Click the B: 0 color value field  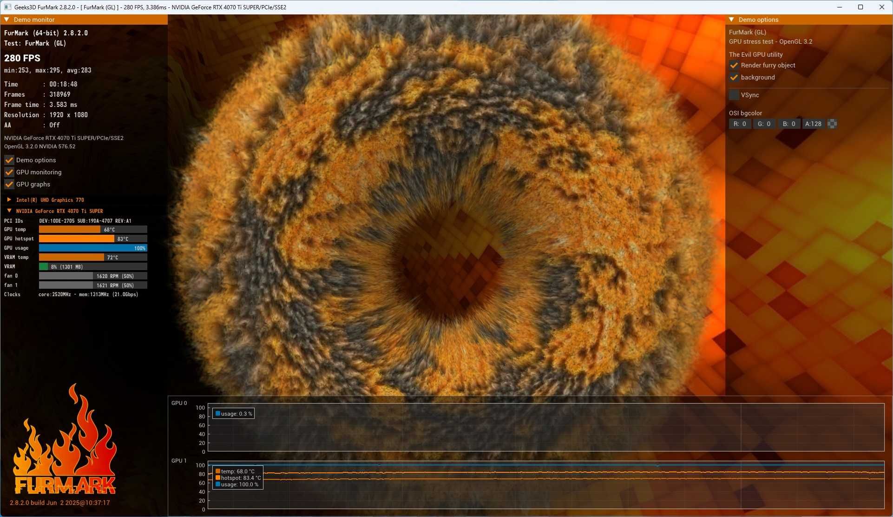point(789,124)
